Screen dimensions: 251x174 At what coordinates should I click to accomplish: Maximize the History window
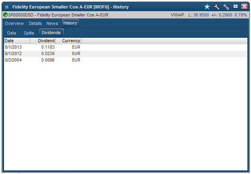tap(235, 6)
